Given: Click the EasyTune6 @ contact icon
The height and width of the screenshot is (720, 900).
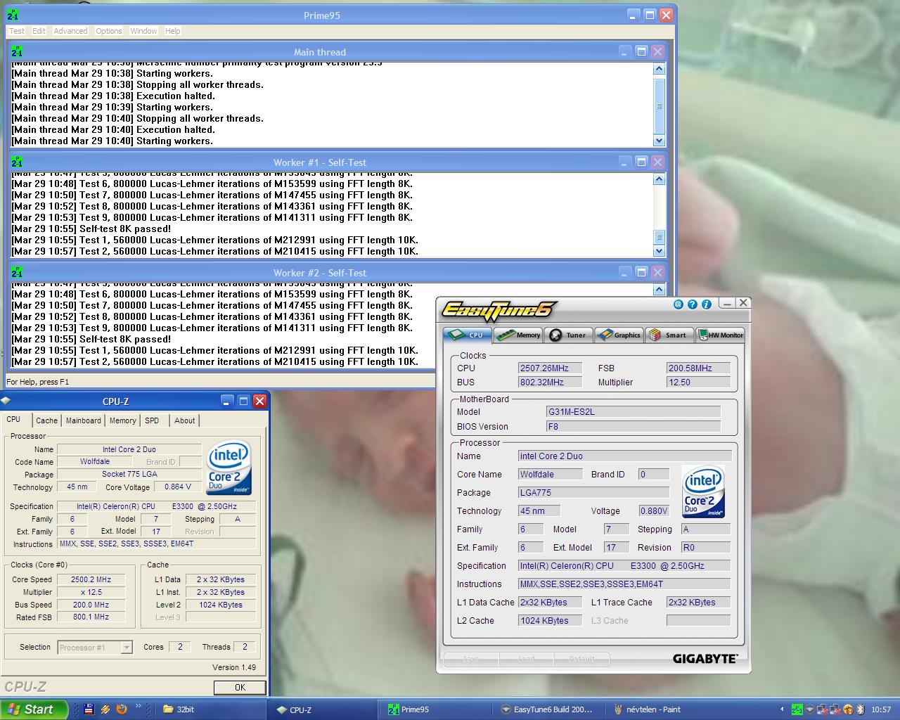Looking at the screenshot, I should click(678, 304).
